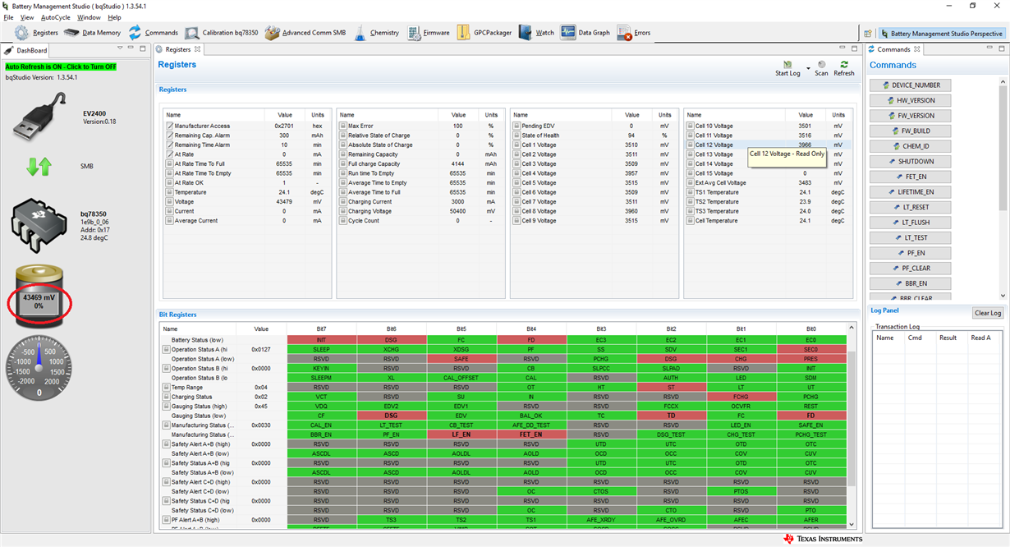Maximize the DashBoard panel
The height and width of the screenshot is (547, 1010).
click(143, 49)
